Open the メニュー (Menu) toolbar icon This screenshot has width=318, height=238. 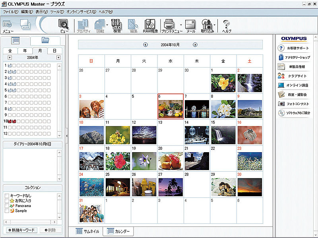[x=8, y=26]
